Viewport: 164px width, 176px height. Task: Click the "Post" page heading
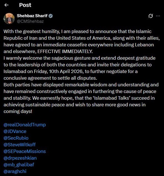coord(25,5)
